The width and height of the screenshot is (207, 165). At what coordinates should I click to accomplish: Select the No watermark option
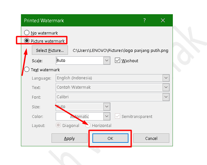(27, 33)
